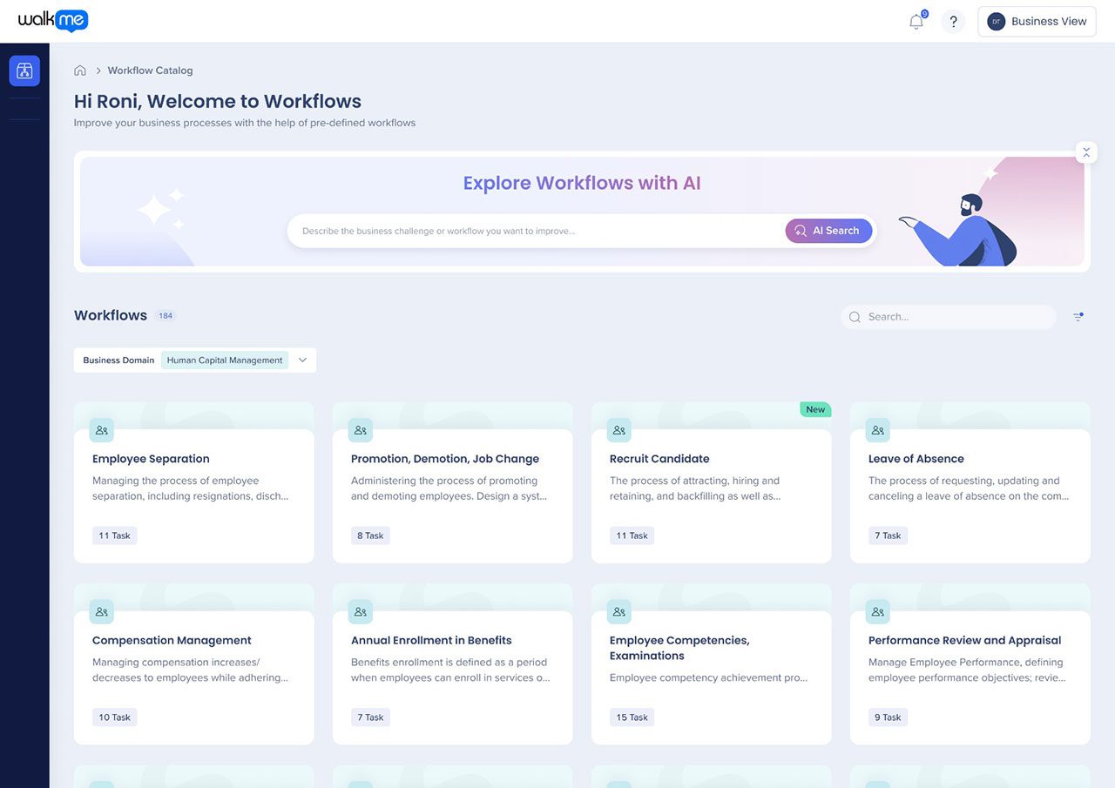Open the Business View account menu

tap(1037, 22)
